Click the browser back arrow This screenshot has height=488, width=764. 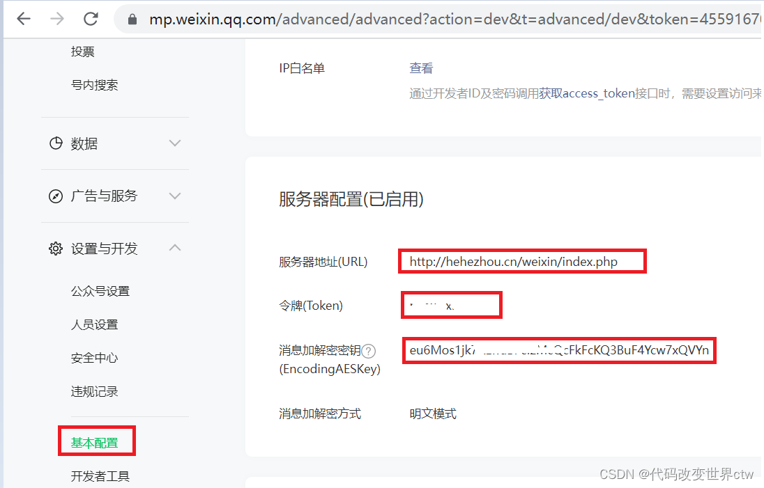coord(23,19)
